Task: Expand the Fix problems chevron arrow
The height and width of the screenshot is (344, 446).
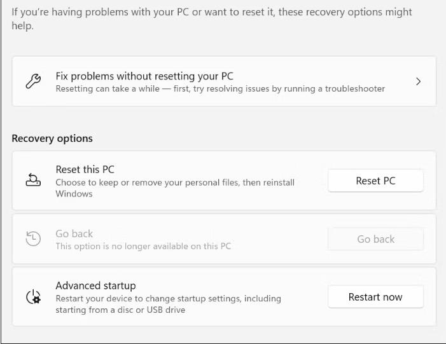Action: [x=418, y=81]
